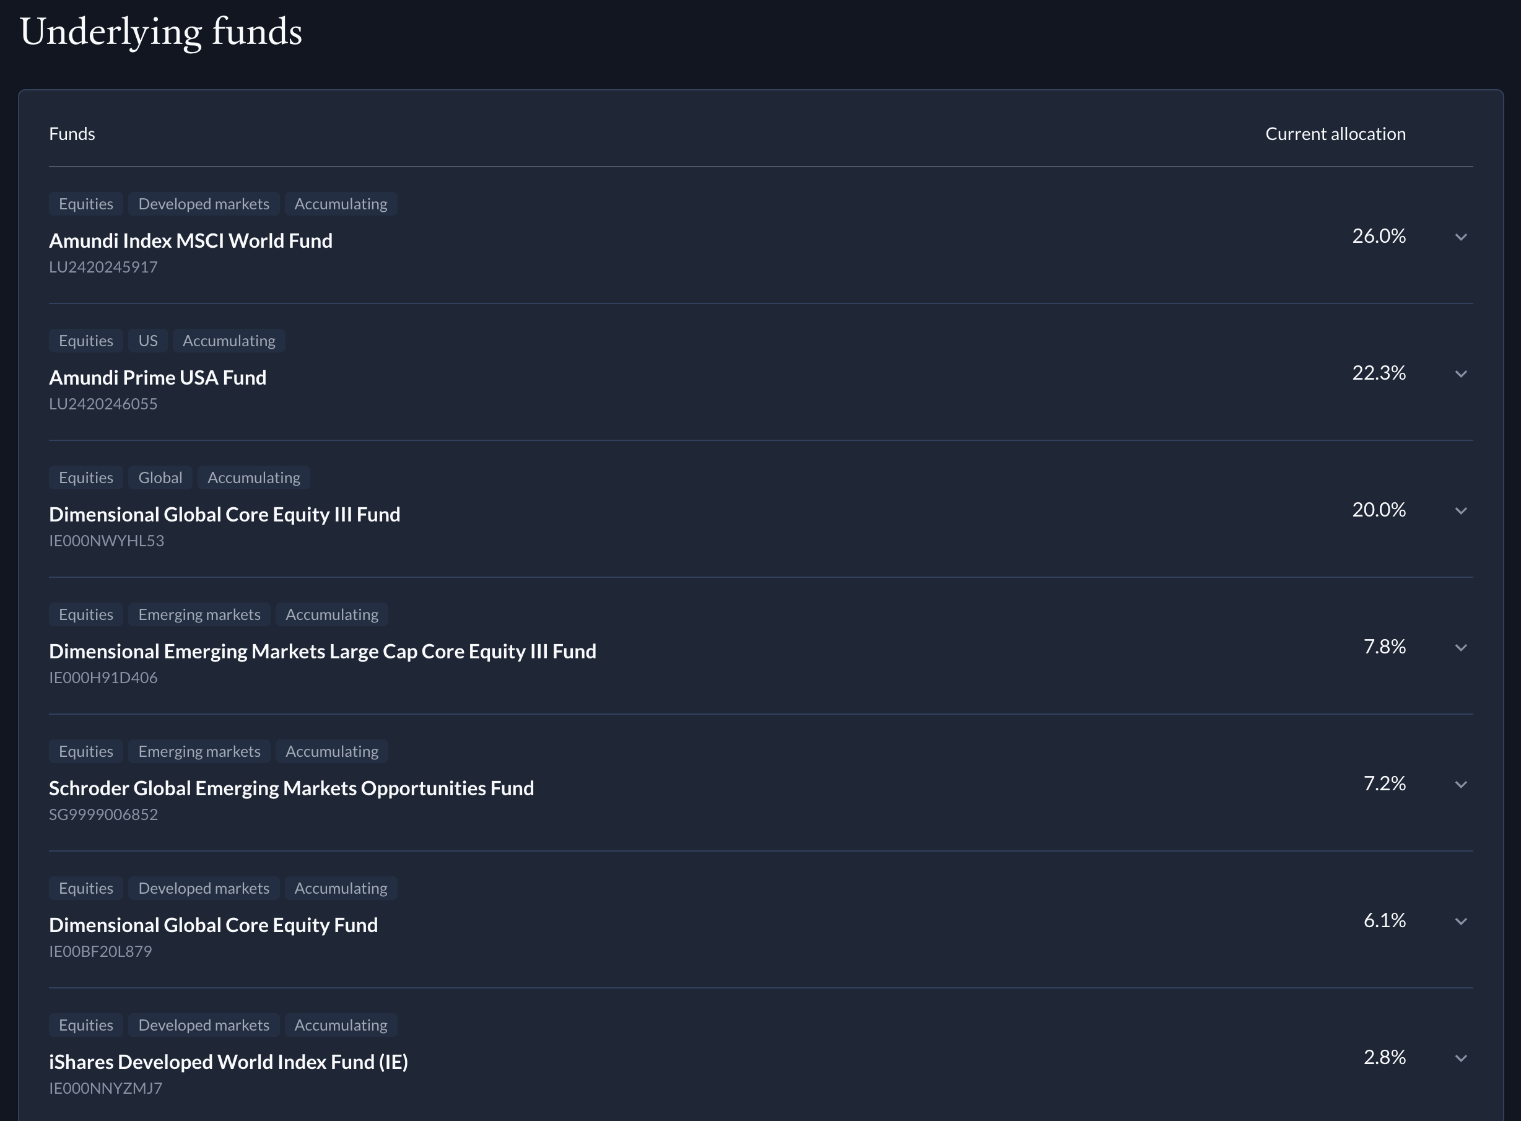
Task: Expand the Dimensional Global Core Equity Fund row
Action: (1462, 922)
